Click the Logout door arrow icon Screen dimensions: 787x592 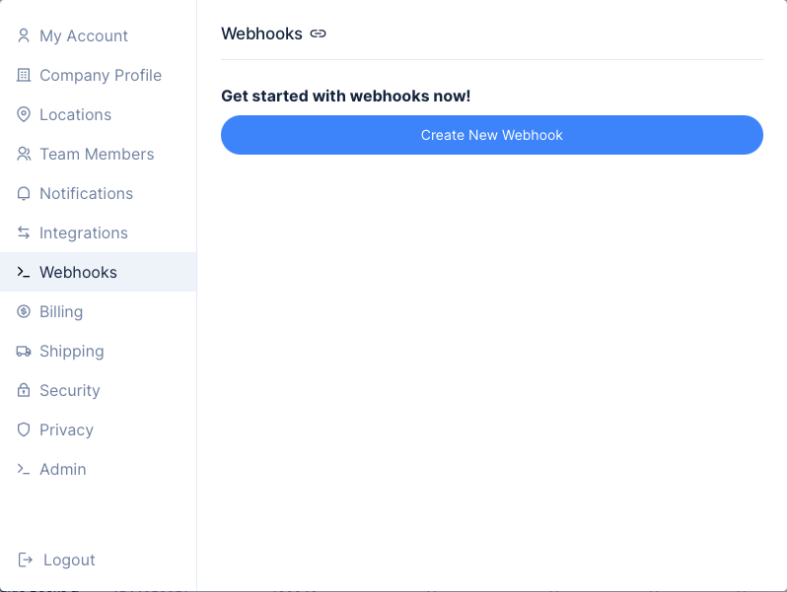coord(25,559)
